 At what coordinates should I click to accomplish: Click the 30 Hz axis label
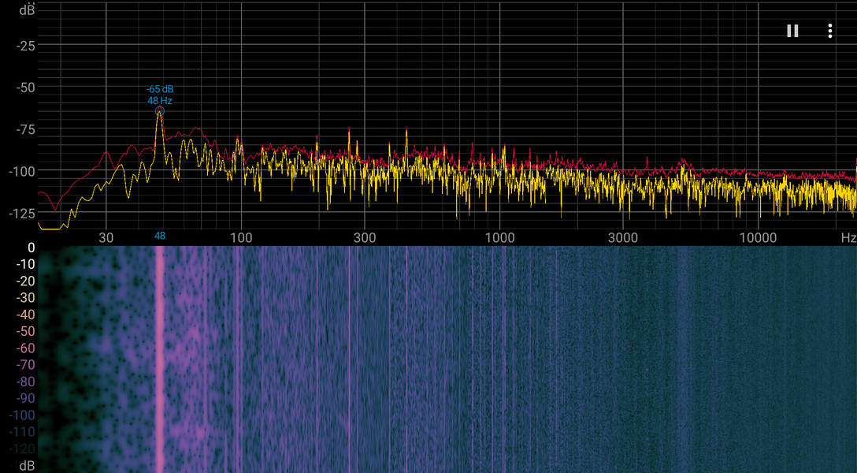point(106,237)
